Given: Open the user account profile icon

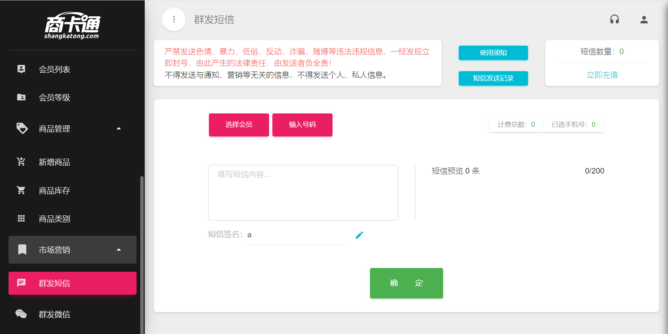Looking at the screenshot, I should click(x=644, y=20).
